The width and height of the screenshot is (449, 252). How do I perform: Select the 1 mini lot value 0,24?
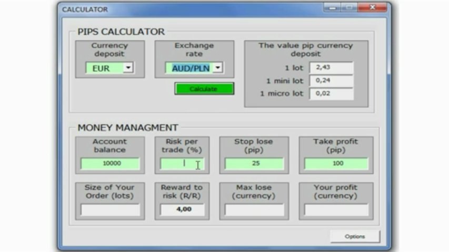[x=331, y=80]
